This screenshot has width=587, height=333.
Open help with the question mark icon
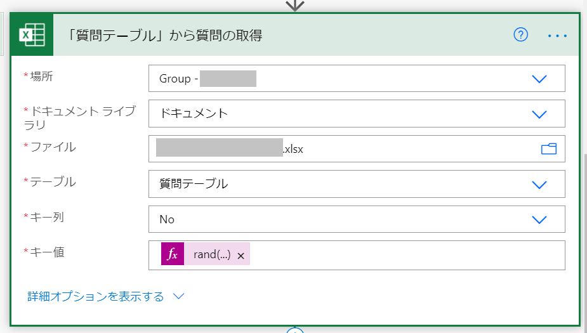click(x=520, y=35)
